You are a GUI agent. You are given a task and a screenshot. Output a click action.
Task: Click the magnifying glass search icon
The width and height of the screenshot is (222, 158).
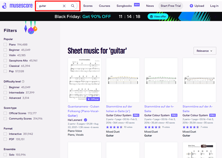click(73, 6)
